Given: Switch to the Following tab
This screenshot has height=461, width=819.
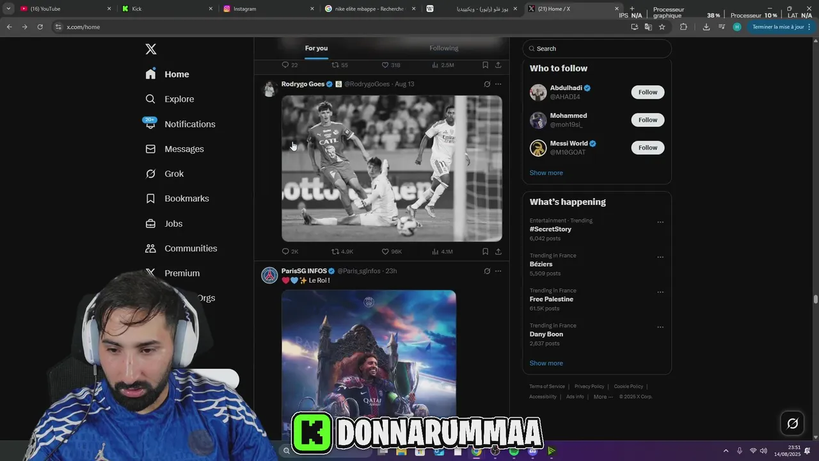Looking at the screenshot, I should (443, 48).
